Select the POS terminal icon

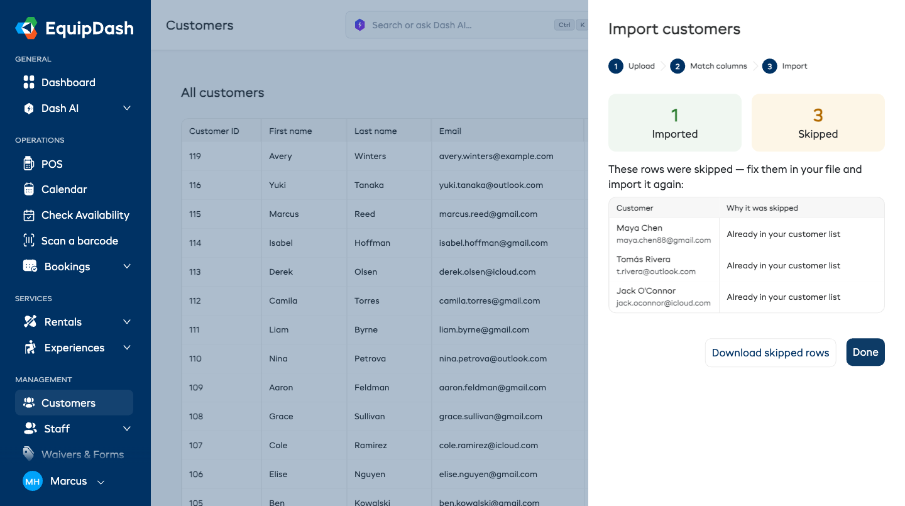(28, 164)
